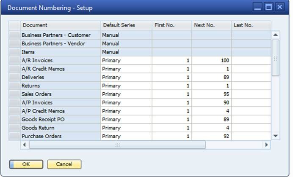Click the vertical scrollbar down arrow

[276, 136]
